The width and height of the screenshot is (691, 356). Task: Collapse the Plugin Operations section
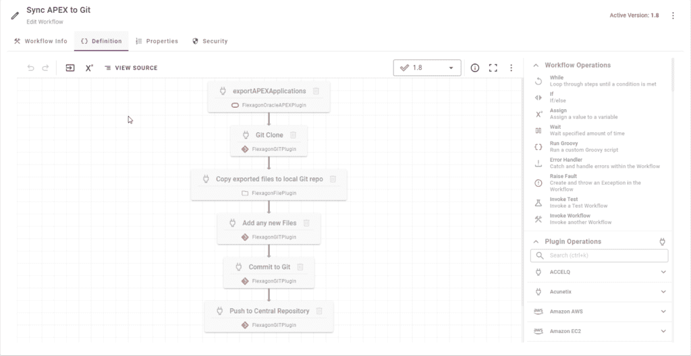point(536,241)
